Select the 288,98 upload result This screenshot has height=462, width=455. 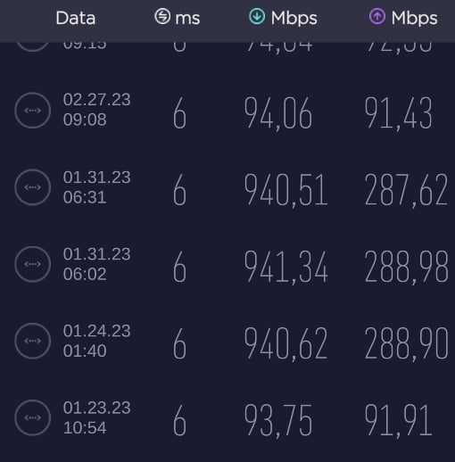tap(406, 267)
